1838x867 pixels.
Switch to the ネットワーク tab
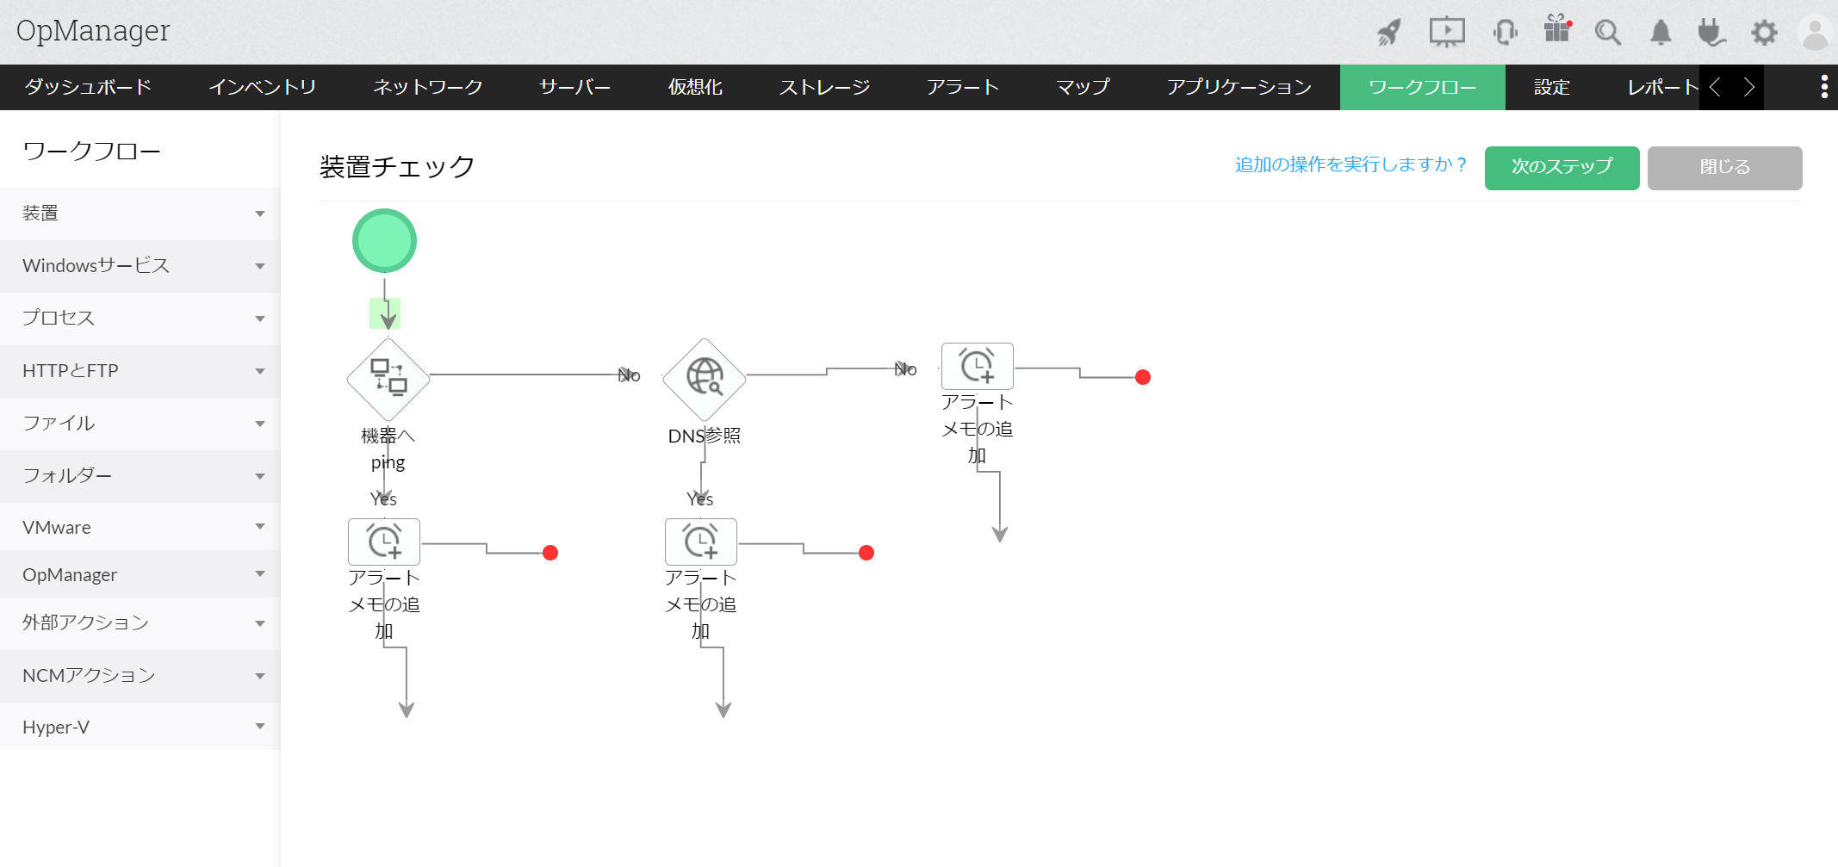427,87
